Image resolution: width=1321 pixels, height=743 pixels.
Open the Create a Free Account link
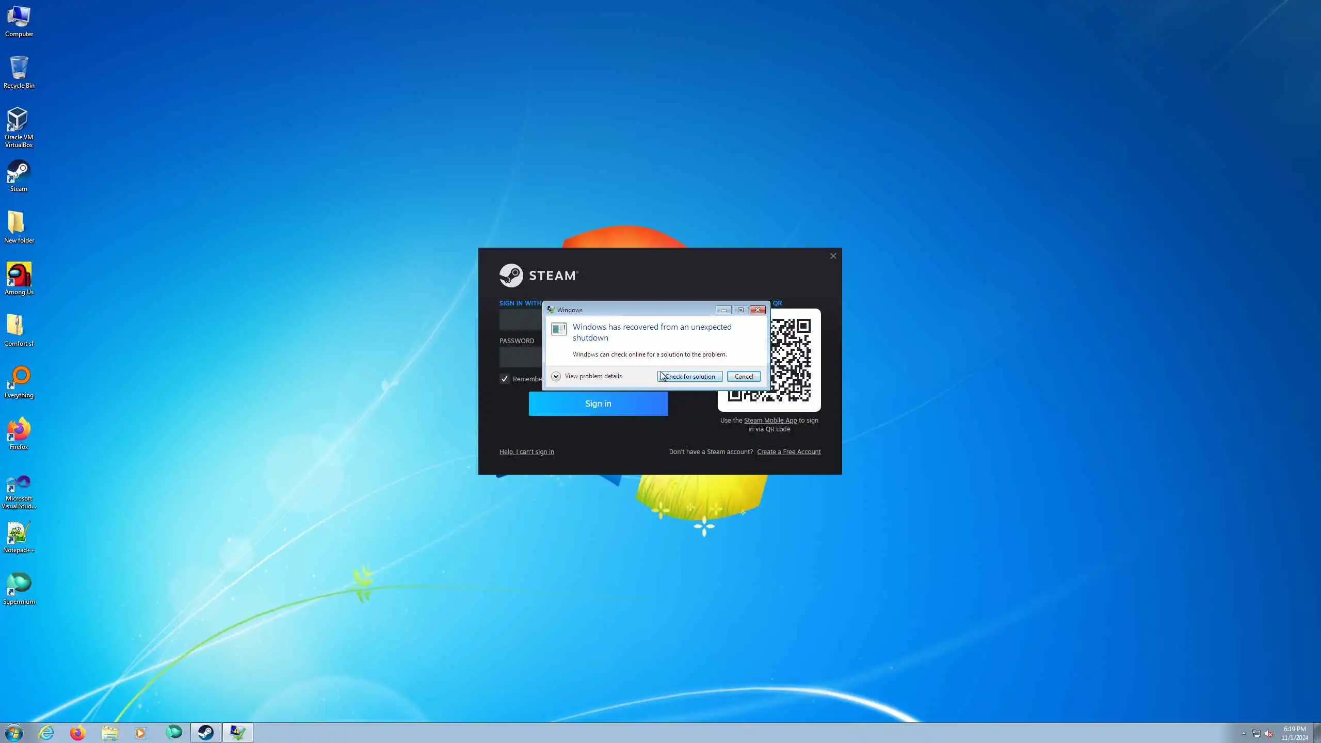click(788, 451)
